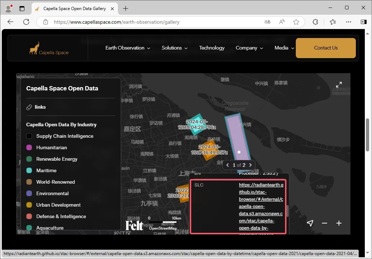Toggle the Environmental layer color dot
The height and width of the screenshot is (259, 372).
(x=29, y=193)
